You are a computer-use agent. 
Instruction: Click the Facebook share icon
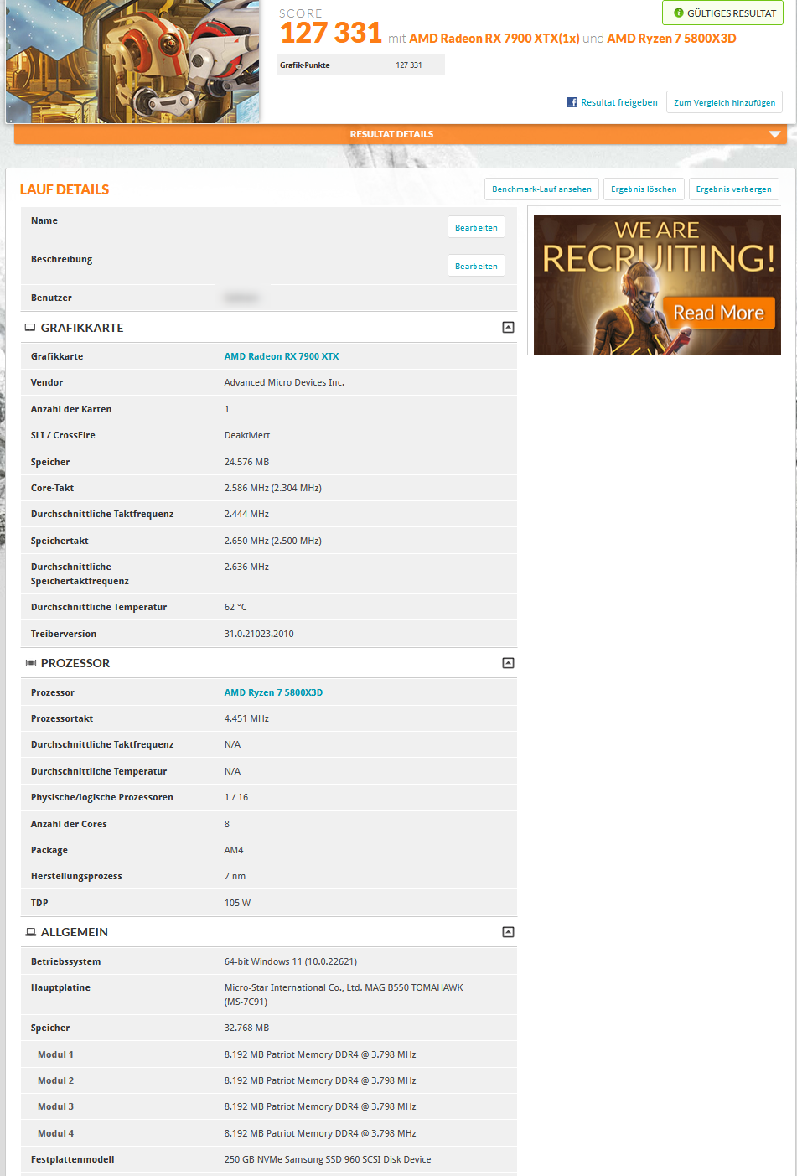coord(572,102)
